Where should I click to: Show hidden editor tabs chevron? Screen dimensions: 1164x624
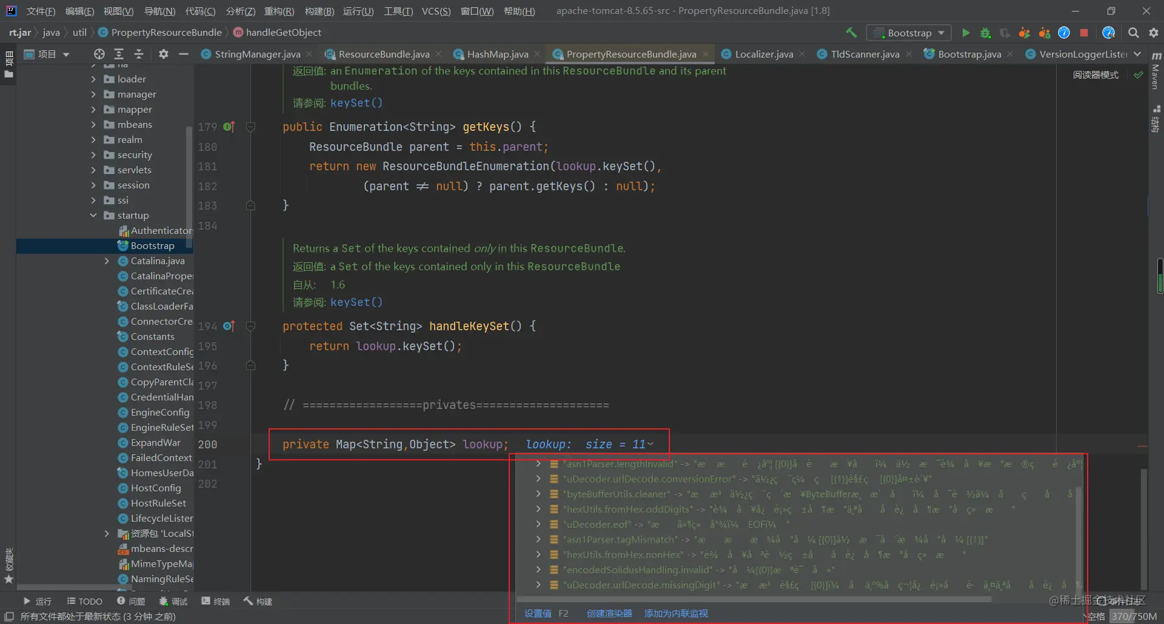[x=1137, y=54]
